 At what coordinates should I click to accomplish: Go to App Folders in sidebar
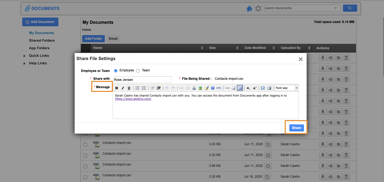[x=39, y=48]
